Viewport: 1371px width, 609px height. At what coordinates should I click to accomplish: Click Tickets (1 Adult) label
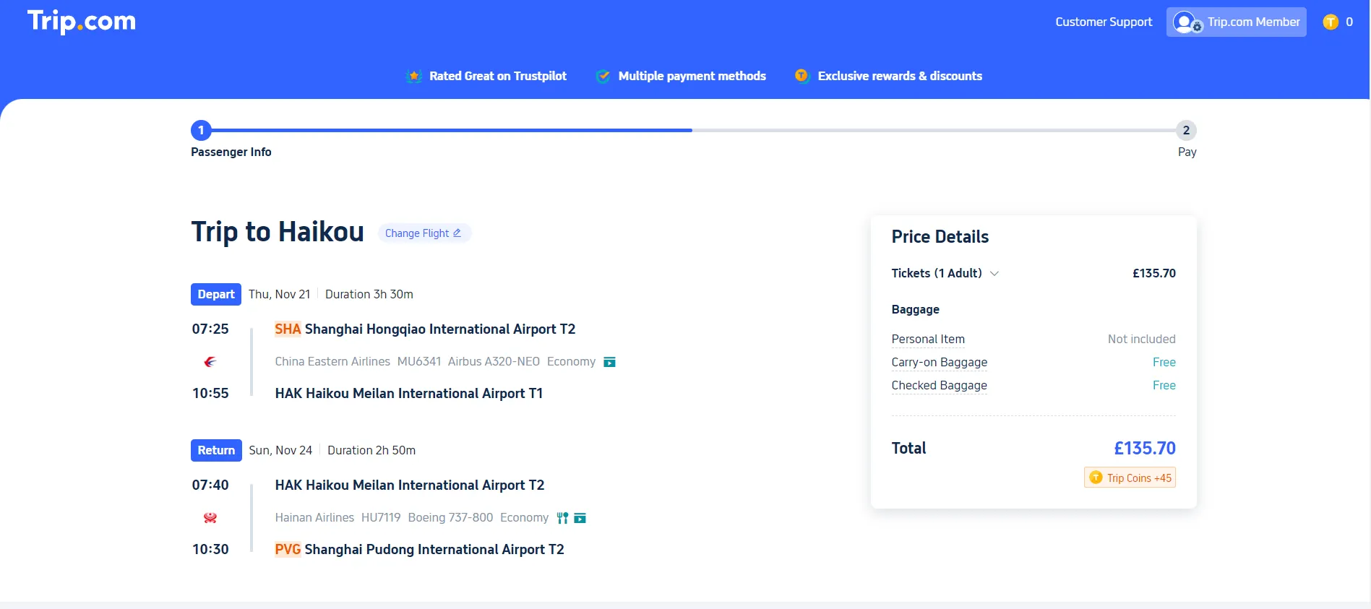point(937,273)
